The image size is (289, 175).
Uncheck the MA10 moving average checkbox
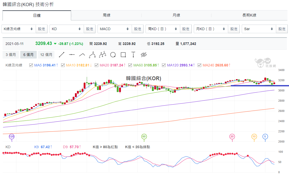point(63,65)
